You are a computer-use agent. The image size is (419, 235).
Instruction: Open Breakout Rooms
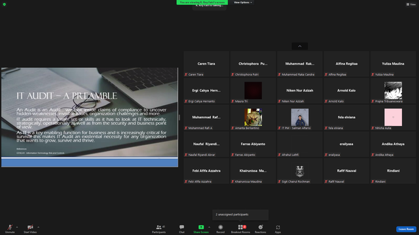pos(240,228)
